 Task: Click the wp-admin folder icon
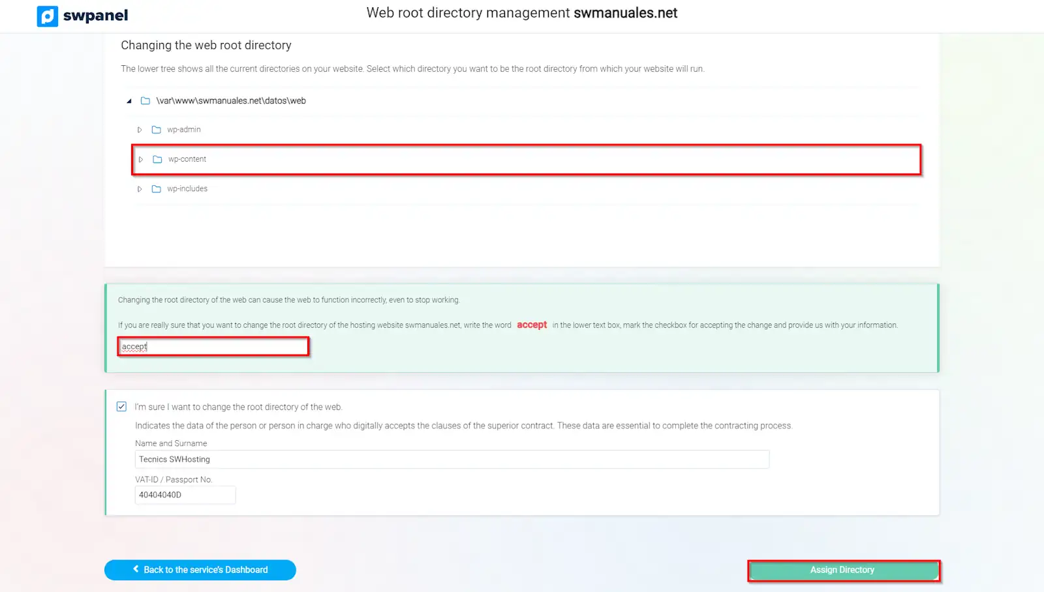point(157,130)
